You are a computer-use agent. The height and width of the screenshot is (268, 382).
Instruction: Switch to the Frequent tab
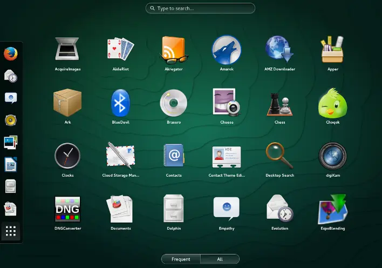tap(181, 259)
